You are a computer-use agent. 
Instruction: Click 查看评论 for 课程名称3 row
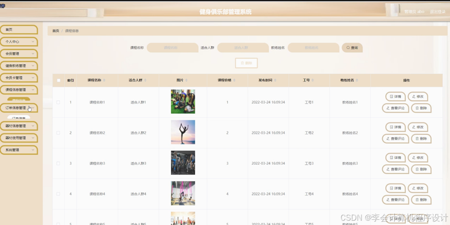[x=395, y=170]
